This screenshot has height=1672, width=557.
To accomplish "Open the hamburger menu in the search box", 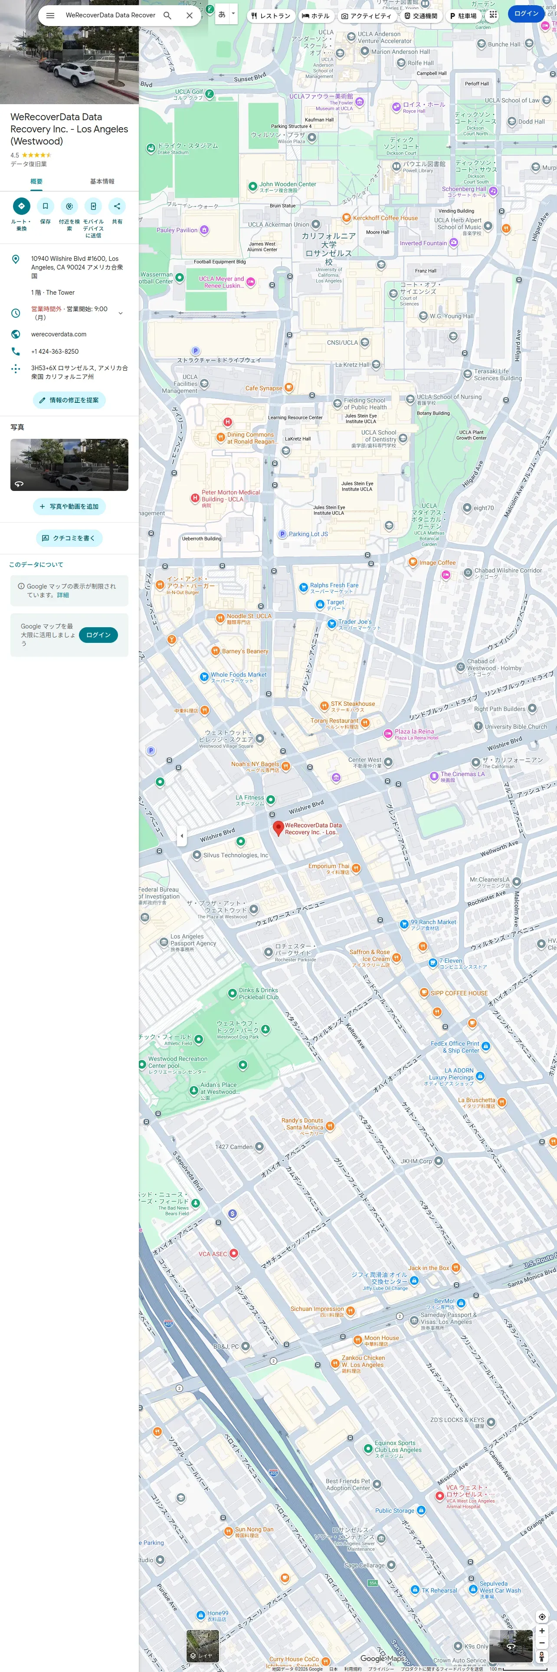I will [50, 16].
